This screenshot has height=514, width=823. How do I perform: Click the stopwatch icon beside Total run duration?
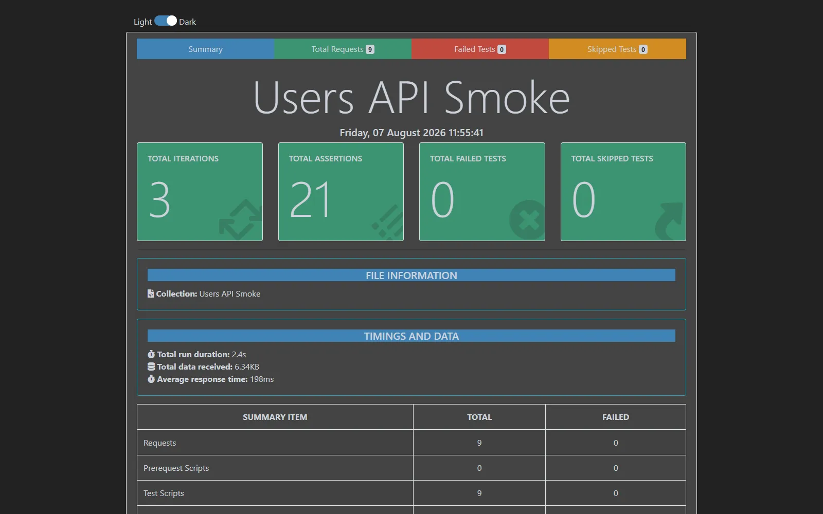(151, 354)
